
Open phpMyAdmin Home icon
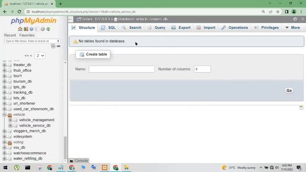[20, 29]
